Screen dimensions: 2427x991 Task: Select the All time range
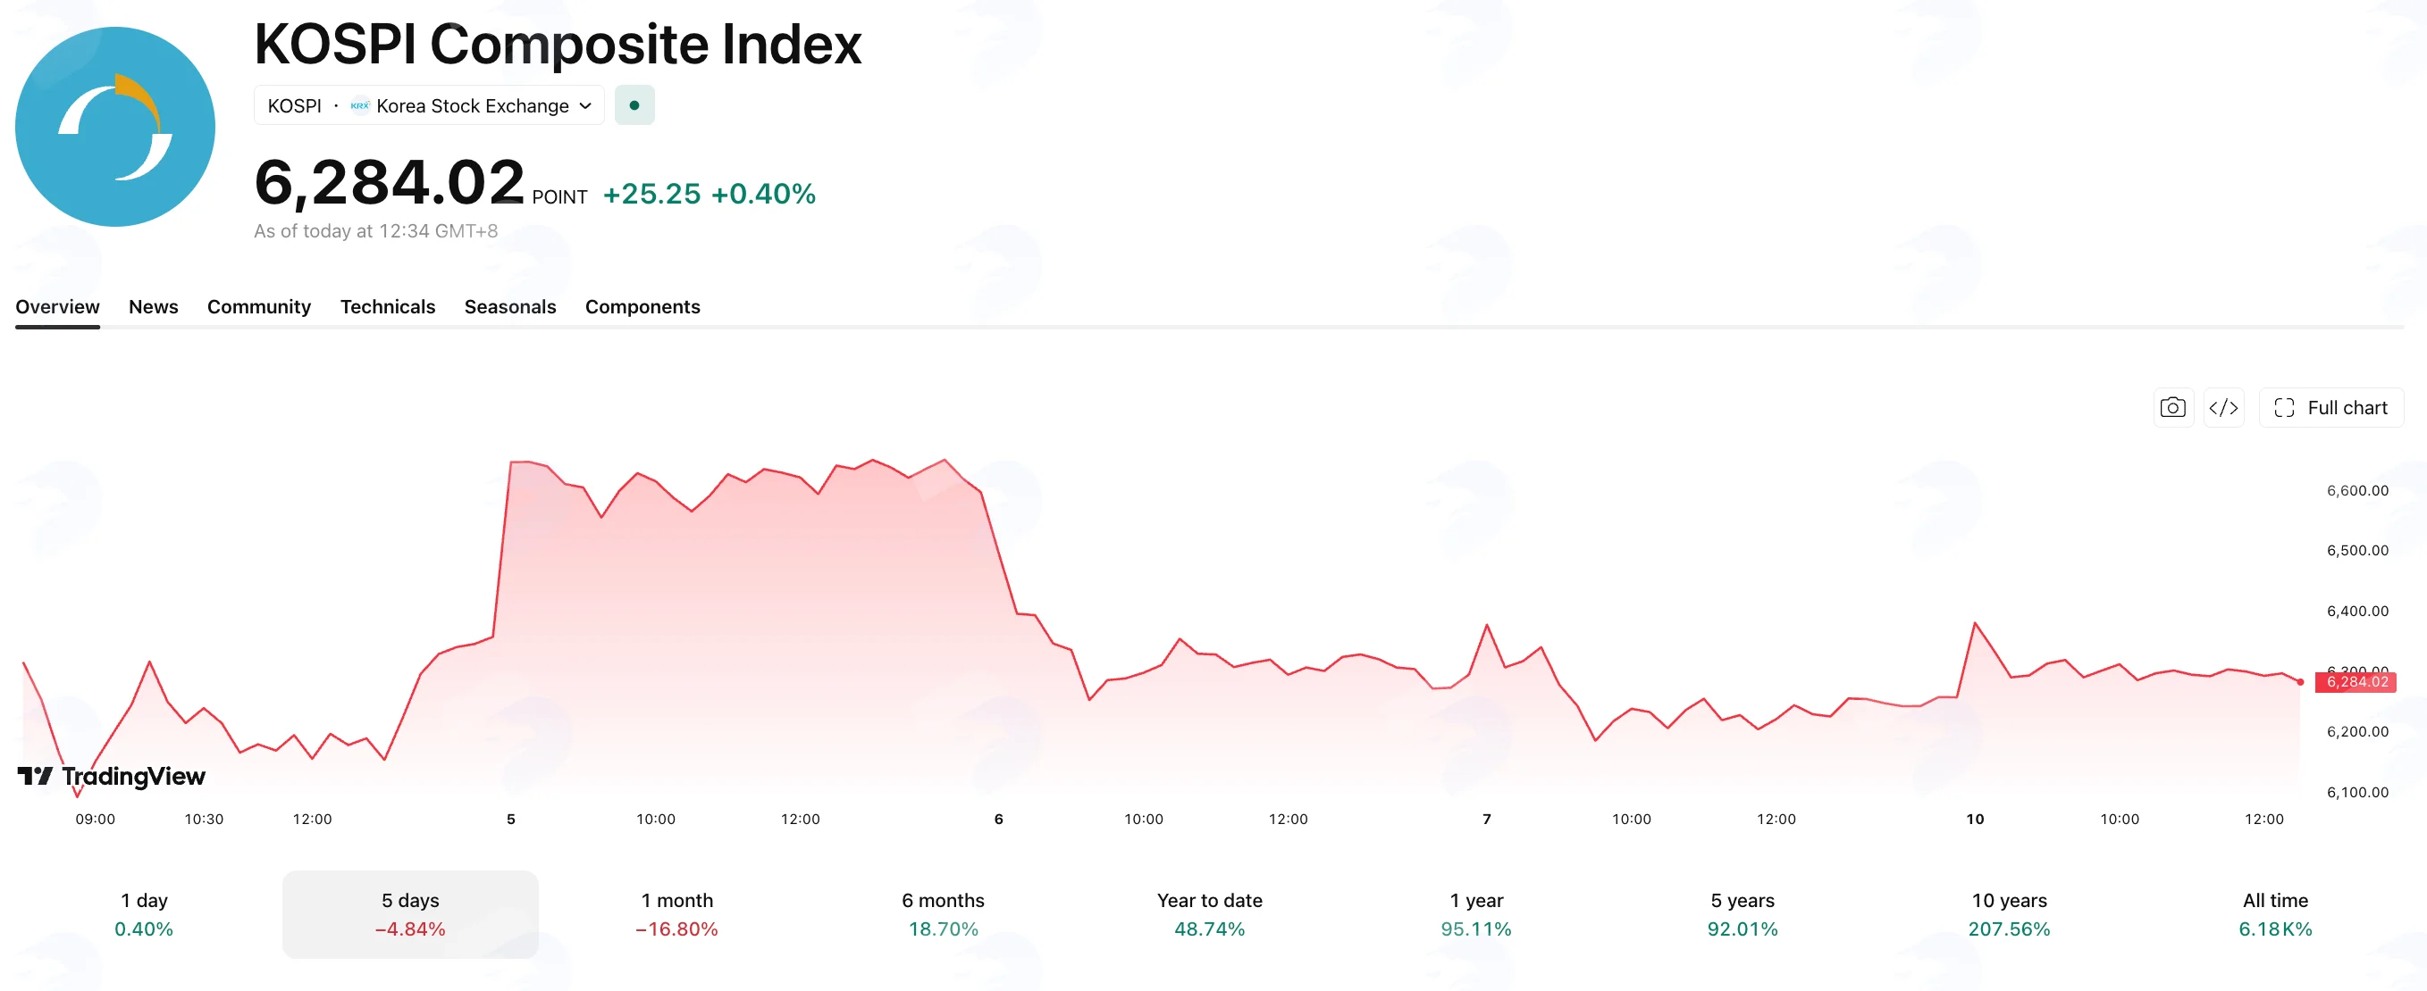click(x=2275, y=915)
